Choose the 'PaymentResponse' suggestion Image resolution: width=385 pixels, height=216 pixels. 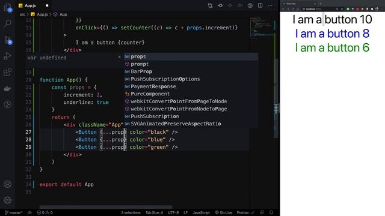point(191,86)
